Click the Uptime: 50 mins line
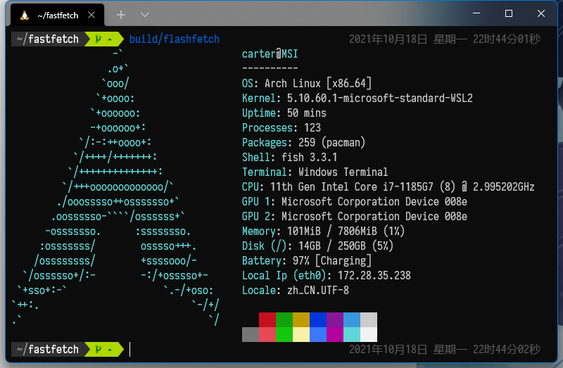Viewport: 563px width, 368px height. tap(284, 113)
